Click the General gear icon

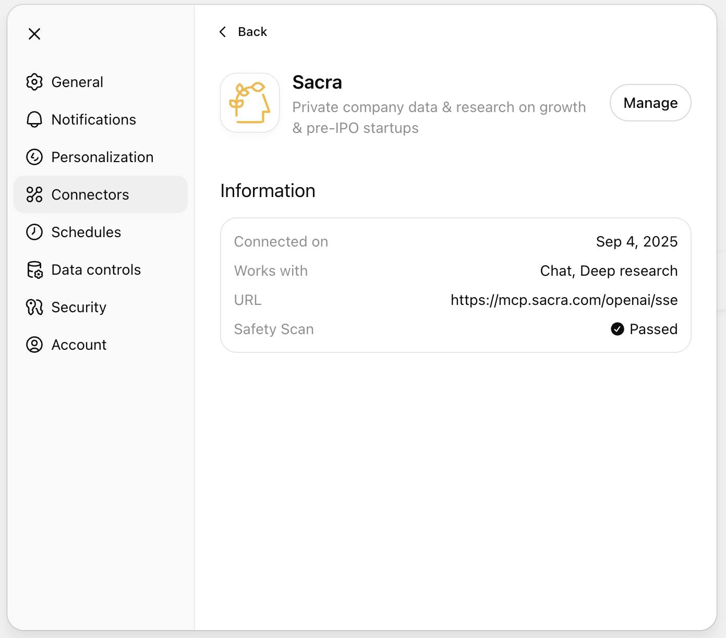pyautogui.click(x=34, y=82)
